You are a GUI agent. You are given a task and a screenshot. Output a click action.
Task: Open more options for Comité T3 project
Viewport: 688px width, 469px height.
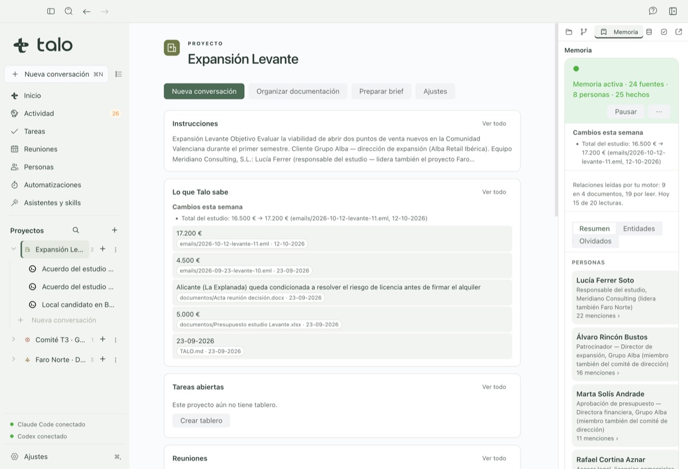point(115,340)
